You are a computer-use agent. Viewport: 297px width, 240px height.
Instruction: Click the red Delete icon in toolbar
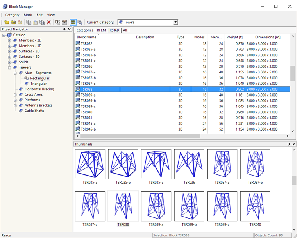point(49,23)
